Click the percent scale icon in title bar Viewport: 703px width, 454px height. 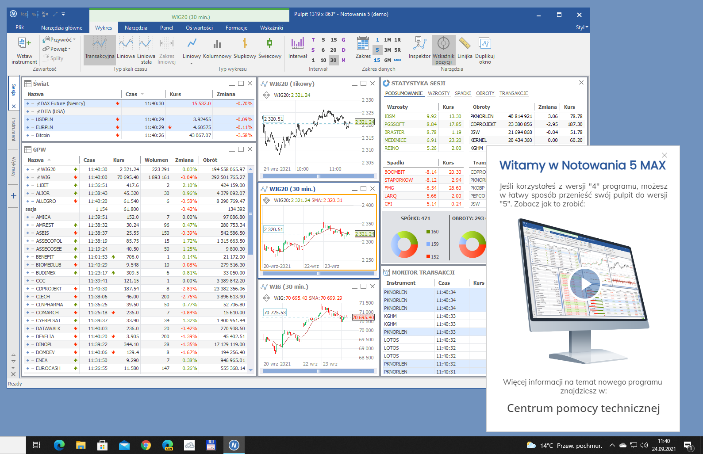[x=35, y=14]
